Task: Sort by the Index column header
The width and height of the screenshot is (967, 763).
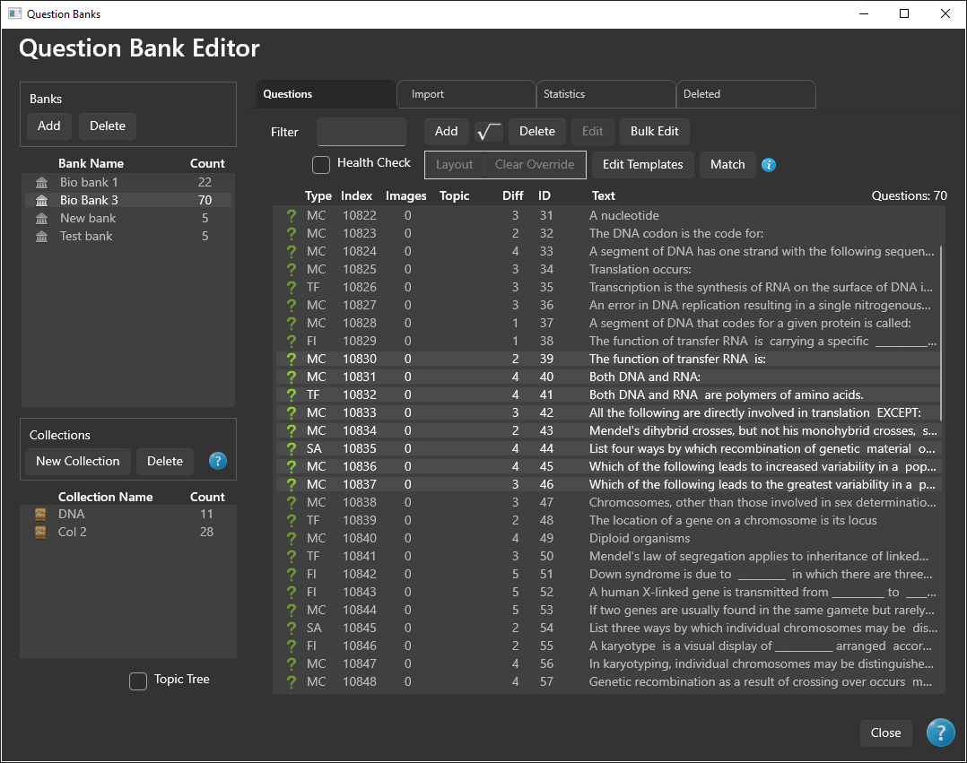Action: (356, 196)
